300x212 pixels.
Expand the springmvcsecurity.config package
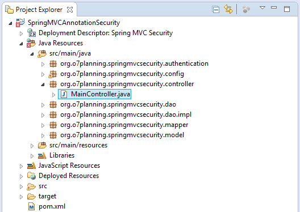43,74
